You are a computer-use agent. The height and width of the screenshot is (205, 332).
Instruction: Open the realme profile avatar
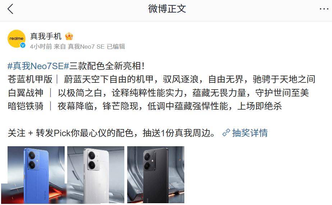click(x=17, y=39)
